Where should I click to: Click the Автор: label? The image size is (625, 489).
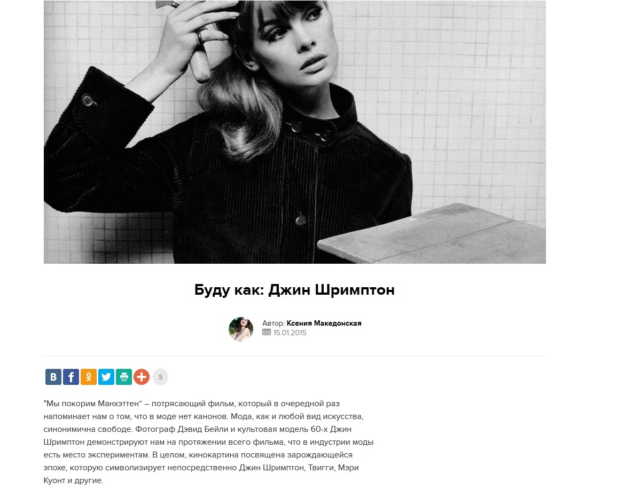click(274, 323)
